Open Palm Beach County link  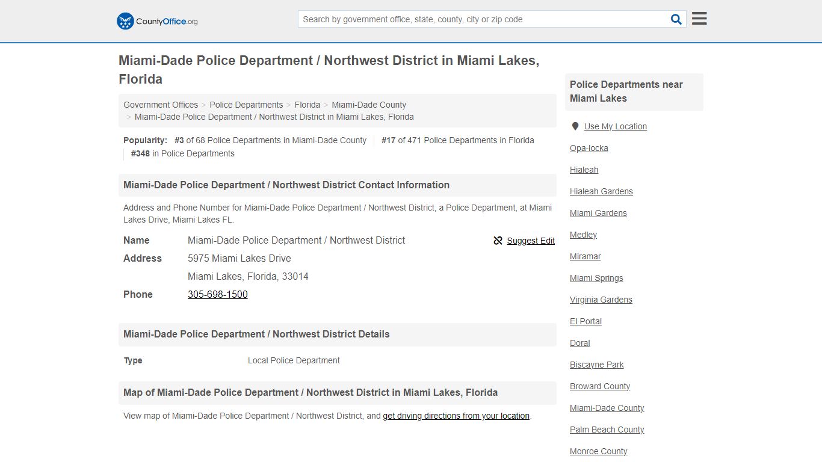coord(607,430)
